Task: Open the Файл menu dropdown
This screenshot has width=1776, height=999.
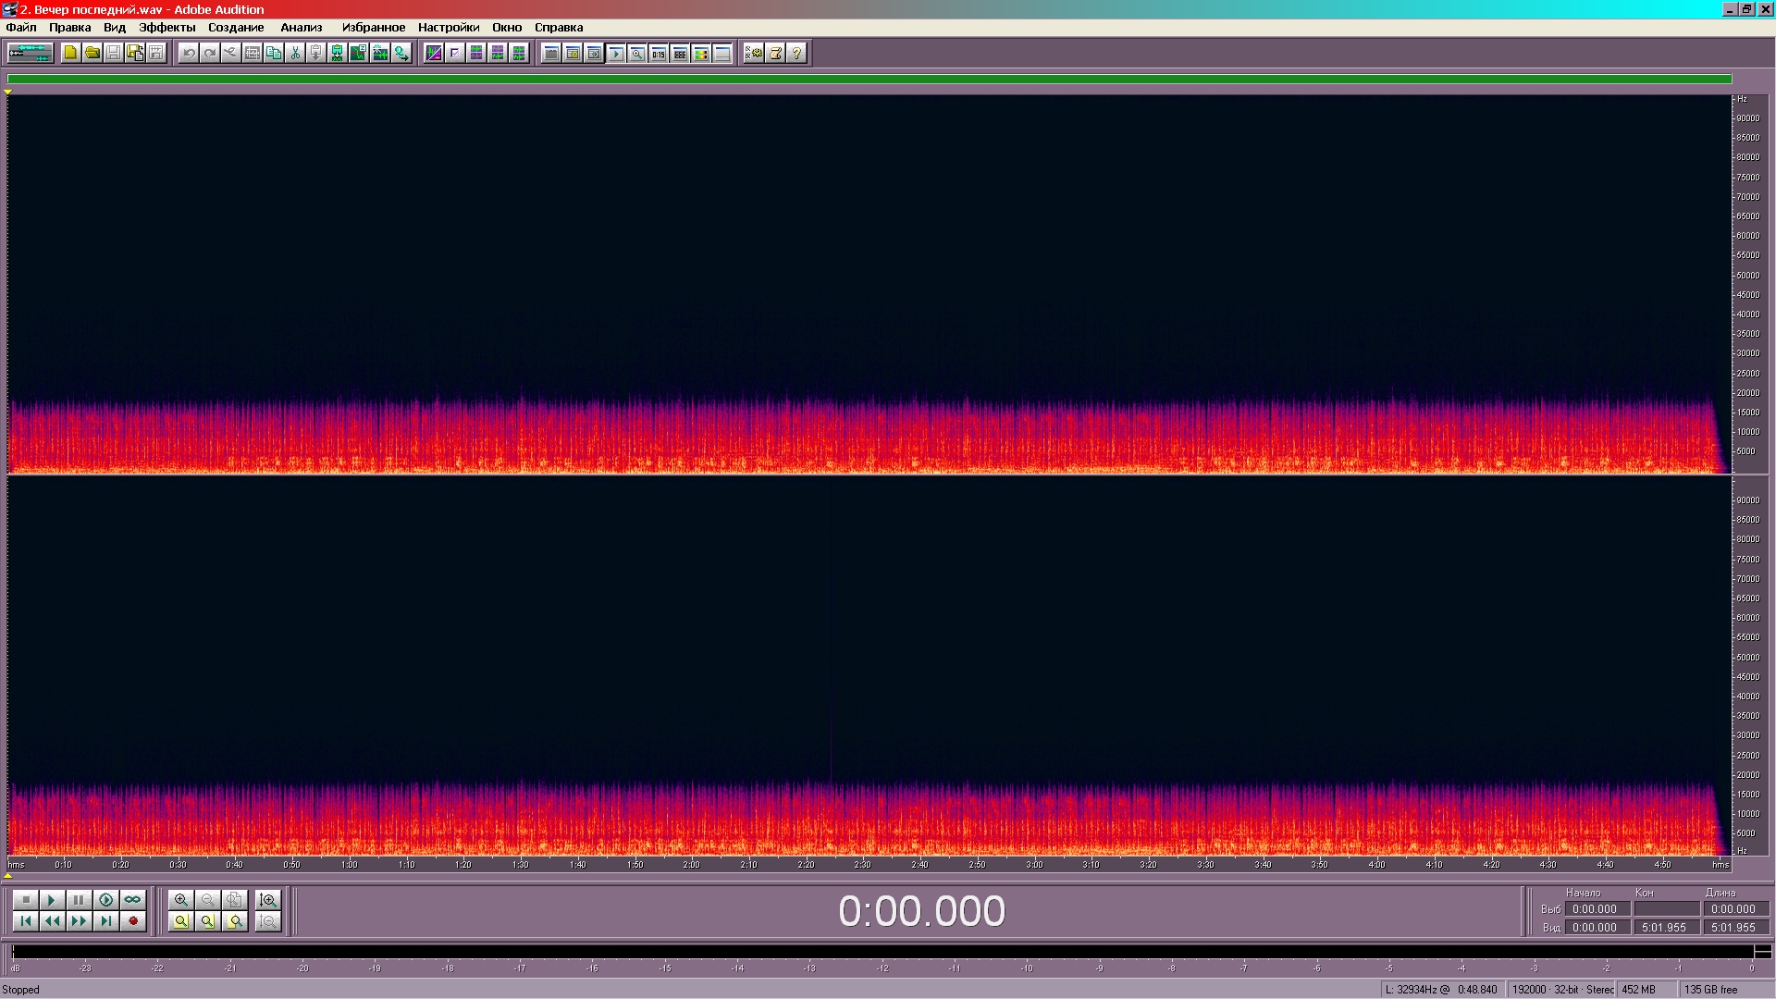Action: (x=21, y=28)
